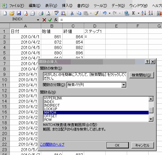Click the 関数の検索 search text box
Image resolution: width=162 pixels, height=155 pixels.
coord(85,76)
